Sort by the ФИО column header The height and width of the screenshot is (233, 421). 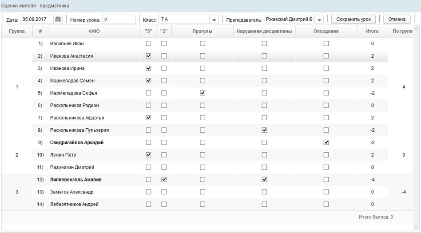(95, 32)
